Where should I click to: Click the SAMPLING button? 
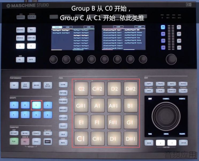click(x=31, y=38)
